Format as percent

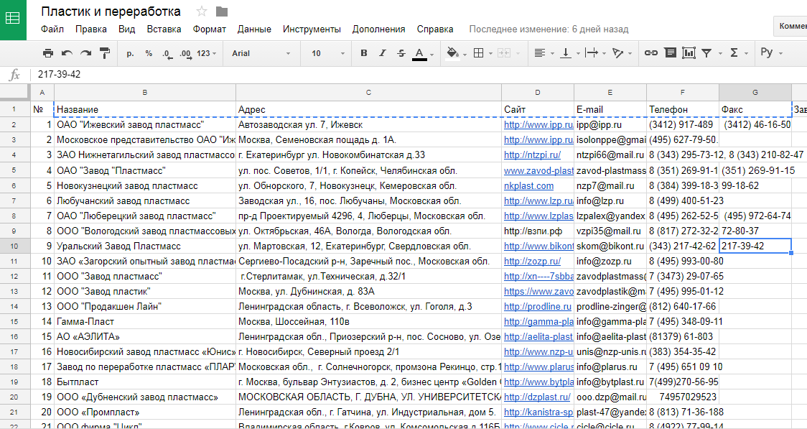[x=149, y=53]
